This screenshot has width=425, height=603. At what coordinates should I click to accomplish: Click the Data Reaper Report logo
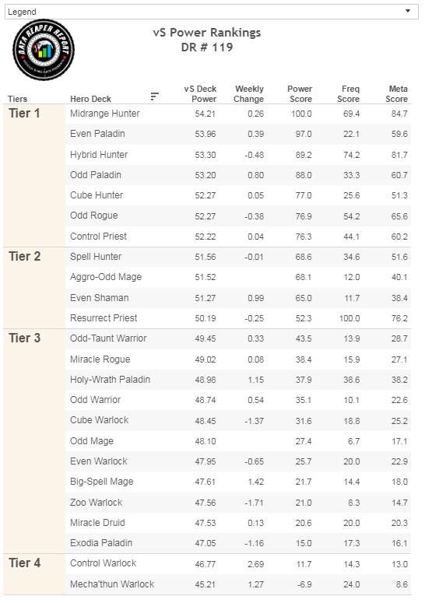44,50
